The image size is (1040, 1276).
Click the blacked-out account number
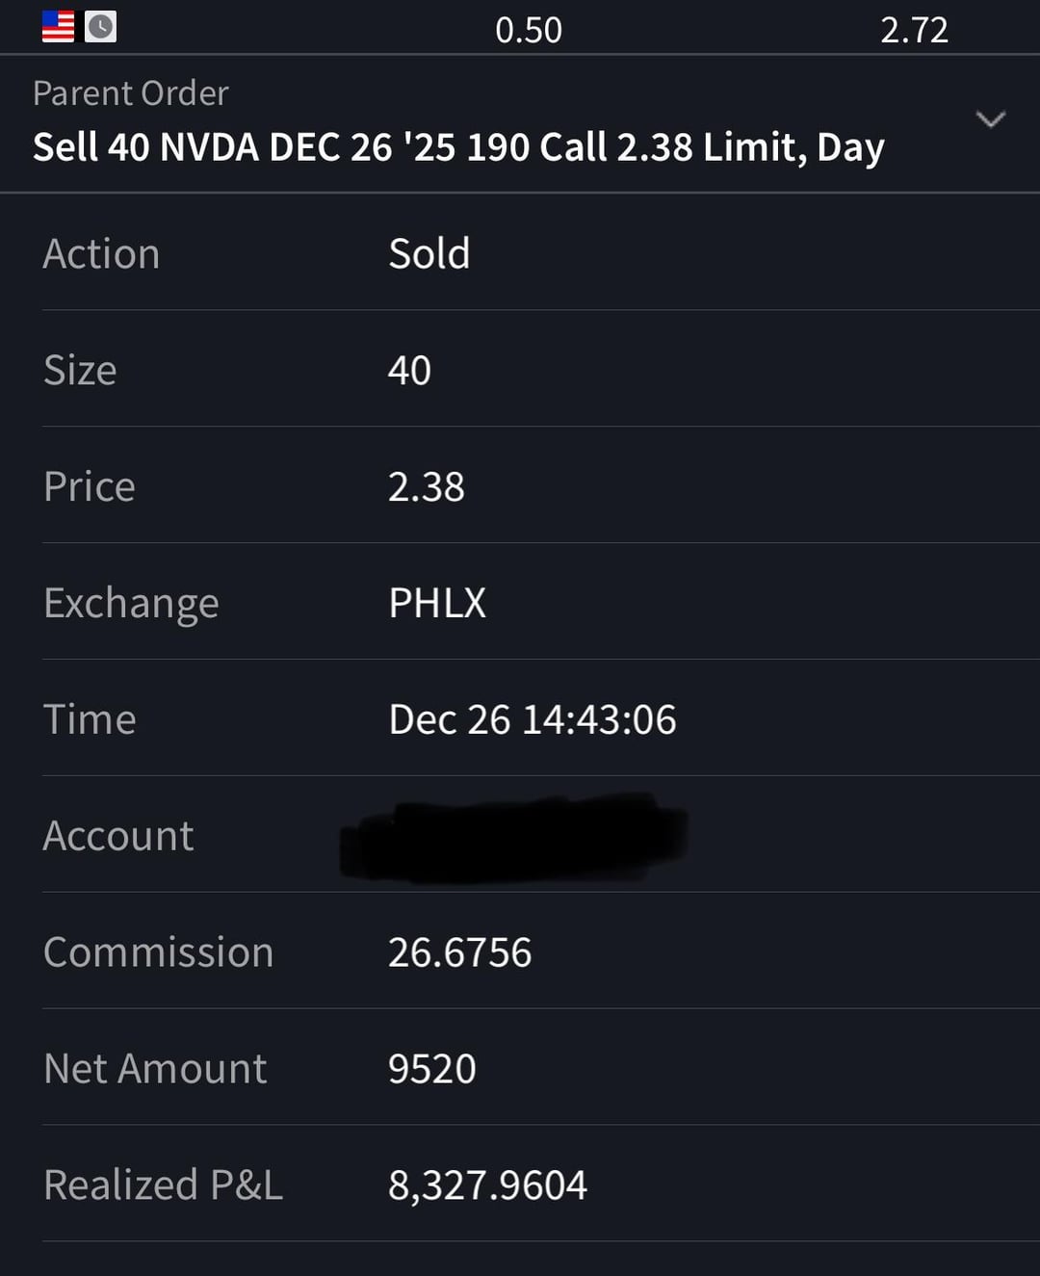[x=513, y=836]
